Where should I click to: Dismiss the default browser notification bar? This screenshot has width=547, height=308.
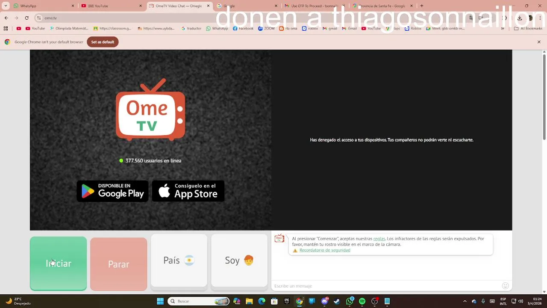539,42
